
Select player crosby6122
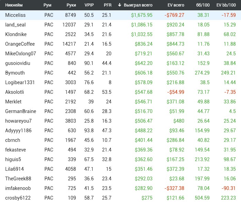click(x=18, y=198)
